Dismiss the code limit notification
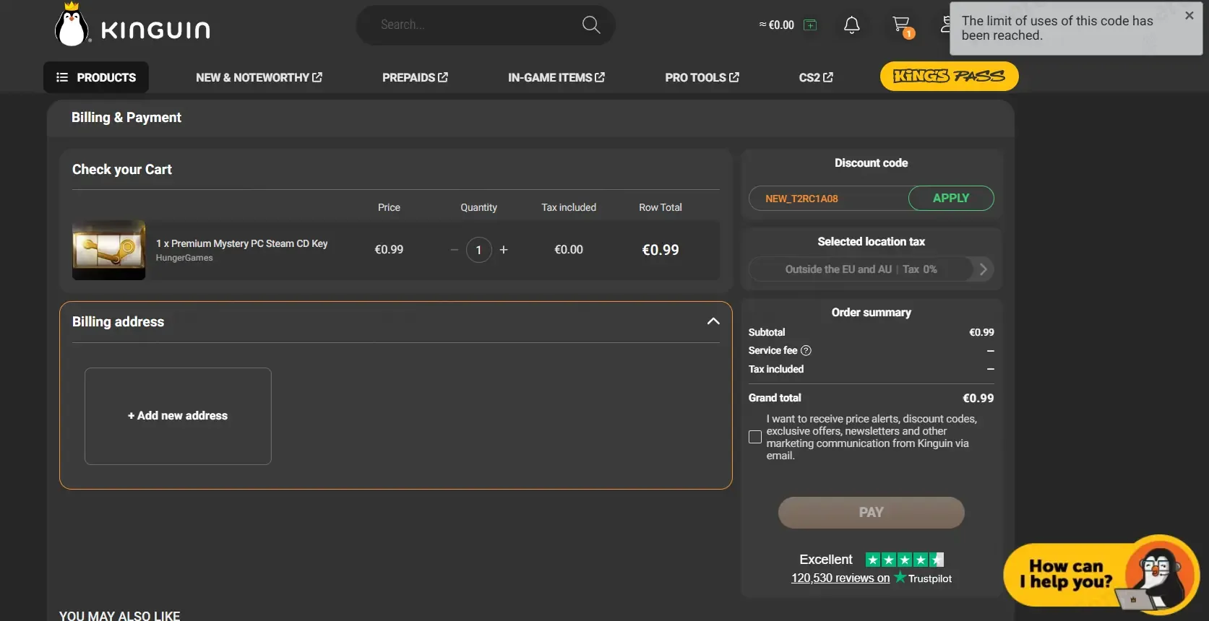 [x=1189, y=15]
